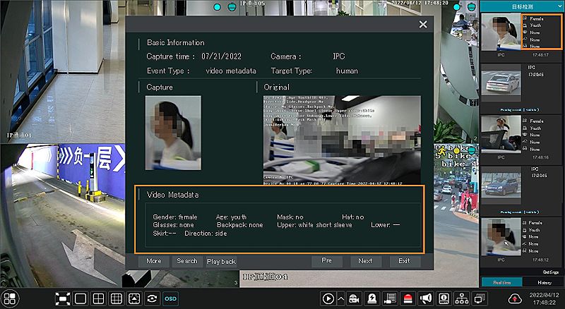The height and width of the screenshot is (309, 565).
Task: Select four-window split layout
Action: pyautogui.click(x=99, y=298)
